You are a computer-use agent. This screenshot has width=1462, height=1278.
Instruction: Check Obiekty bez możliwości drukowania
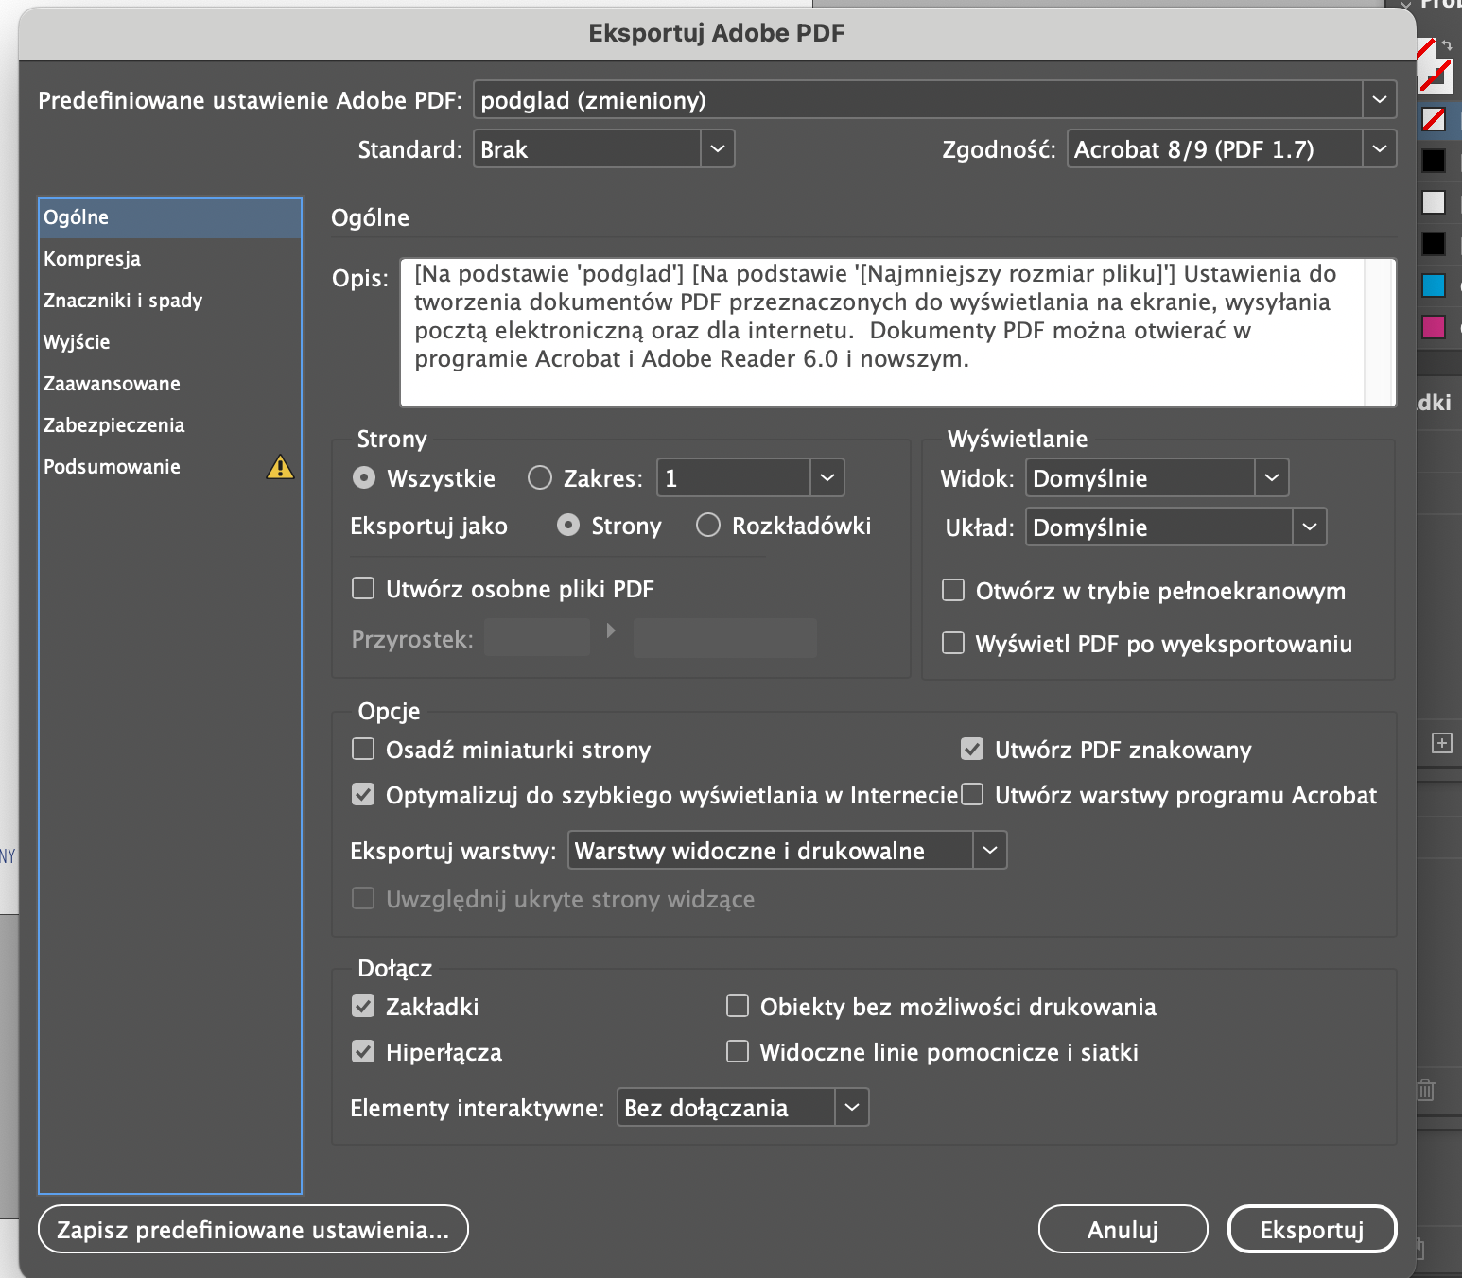pyautogui.click(x=738, y=1007)
